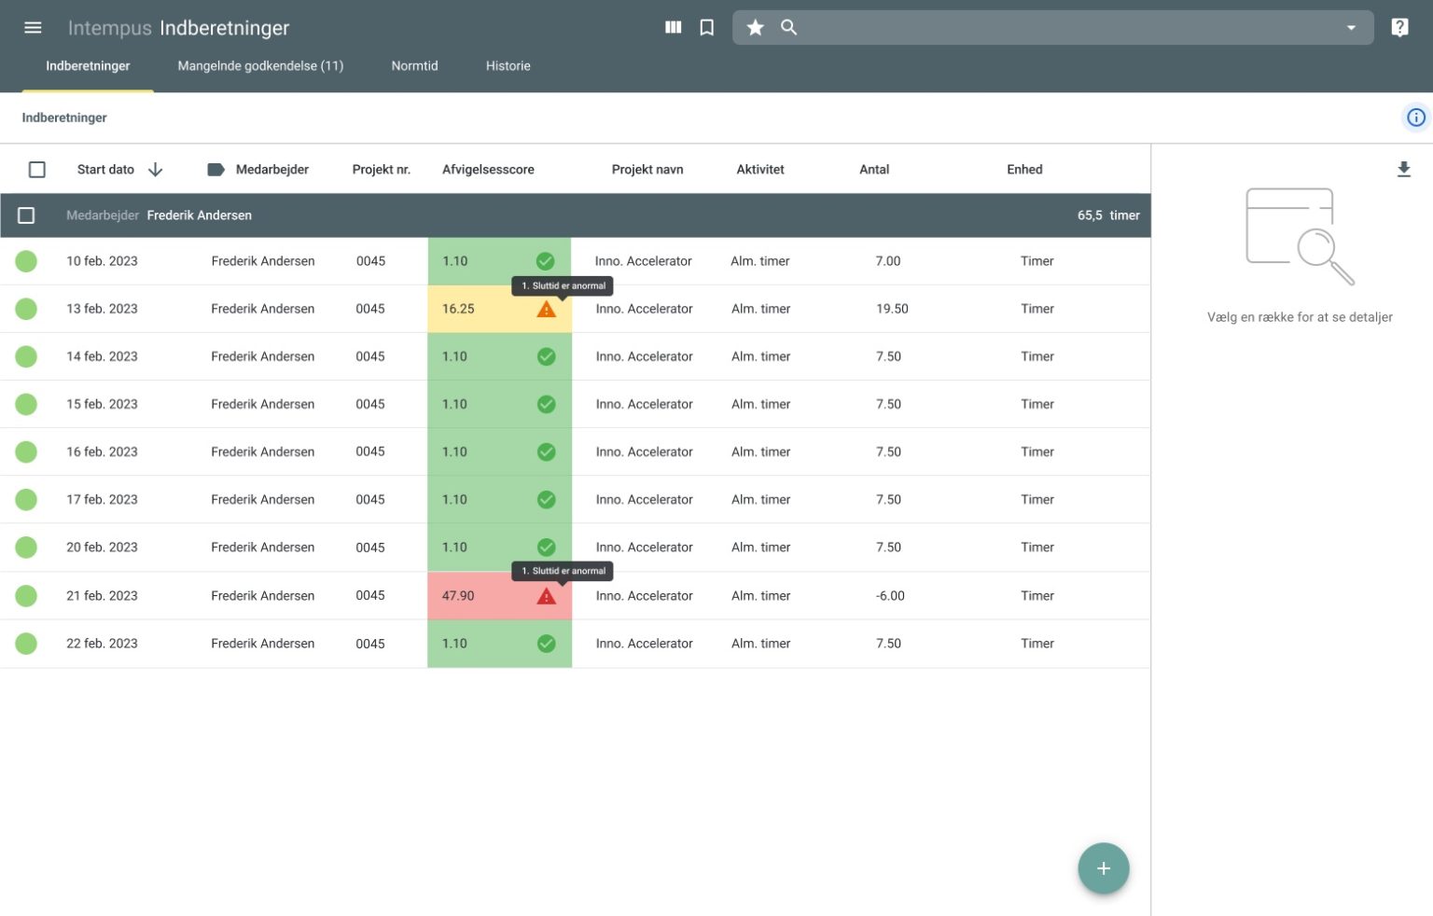Open the help question mark icon
The height and width of the screenshot is (916, 1433).
(1399, 28)
